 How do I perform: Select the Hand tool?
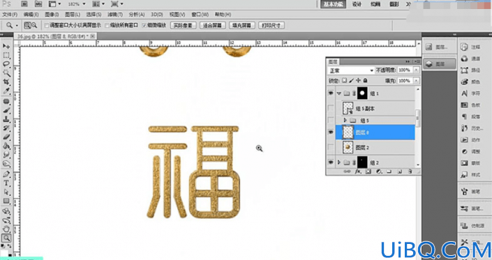coord(6,229)
